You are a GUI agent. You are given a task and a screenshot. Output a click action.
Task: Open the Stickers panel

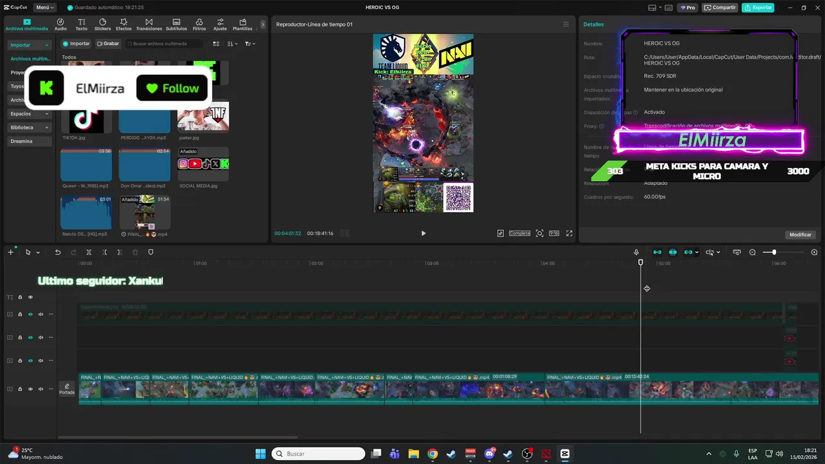point(102,24)
